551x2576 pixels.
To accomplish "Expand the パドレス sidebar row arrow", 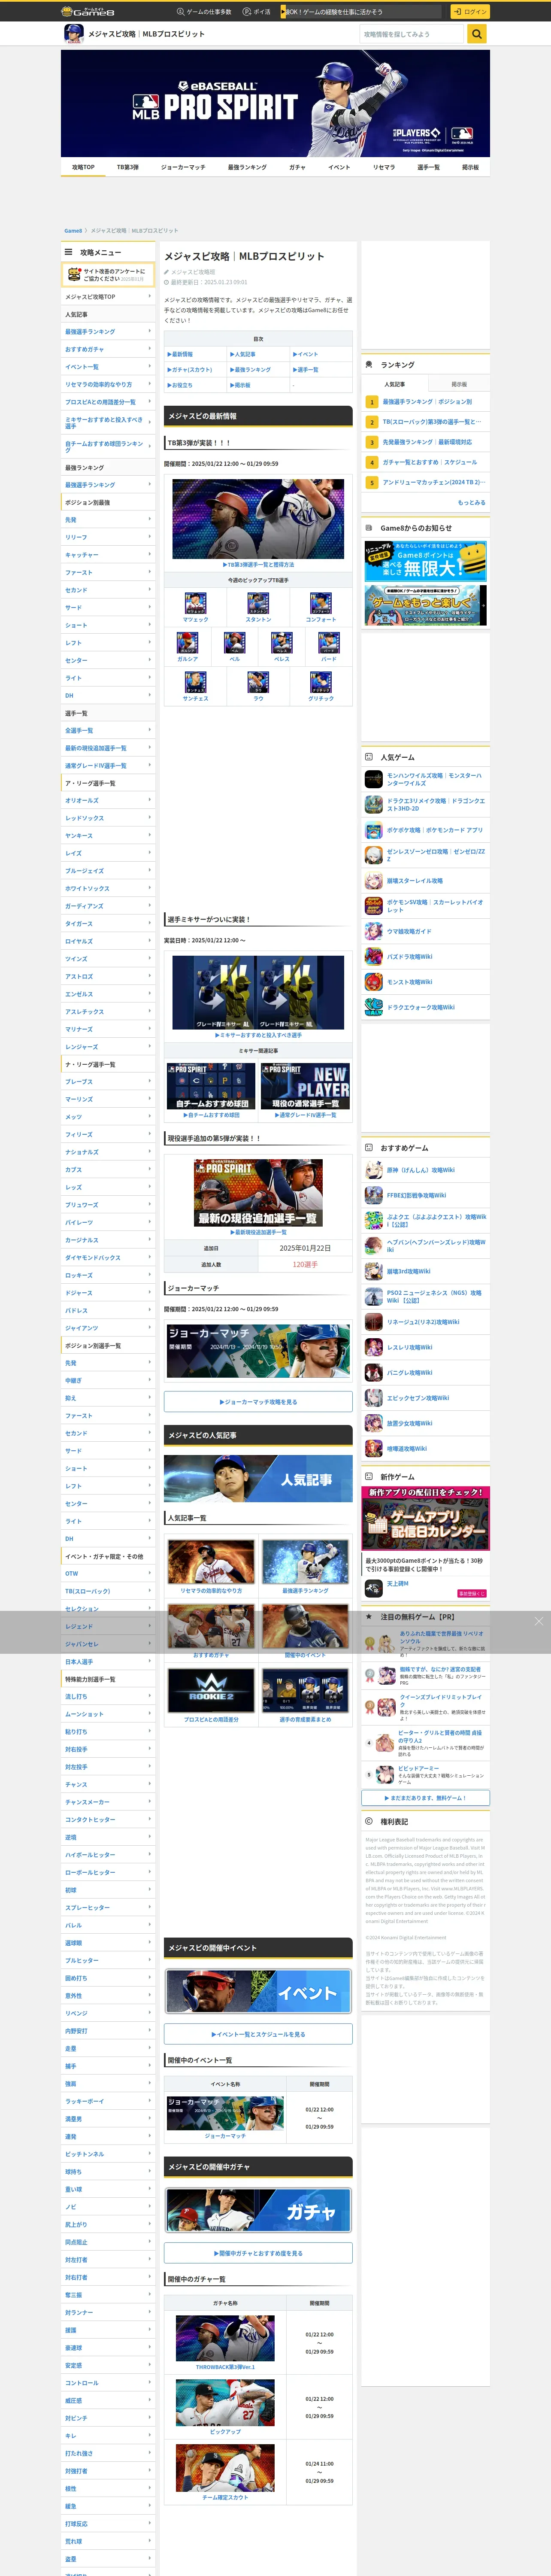I will point(150,1310).
